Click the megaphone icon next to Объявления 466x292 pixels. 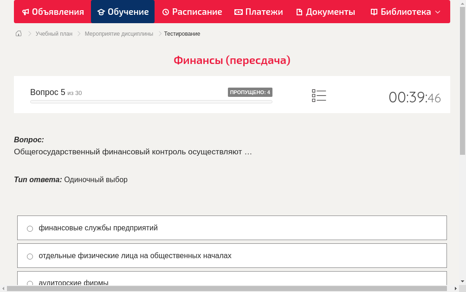(x=26, y=12)
